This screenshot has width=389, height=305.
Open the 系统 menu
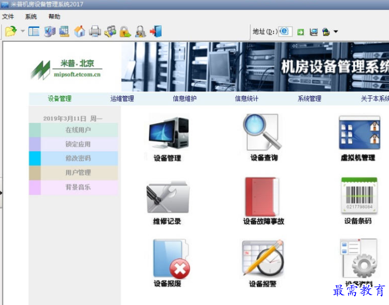(31, 17)
